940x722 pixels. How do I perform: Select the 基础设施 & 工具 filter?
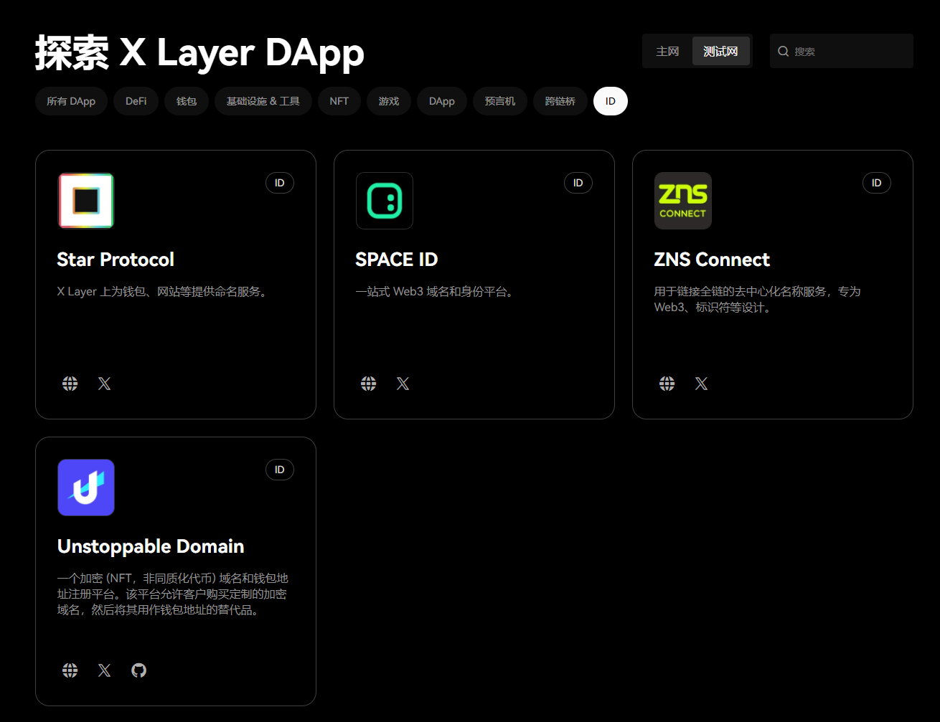pyautogui.click(x=263, y=101)
